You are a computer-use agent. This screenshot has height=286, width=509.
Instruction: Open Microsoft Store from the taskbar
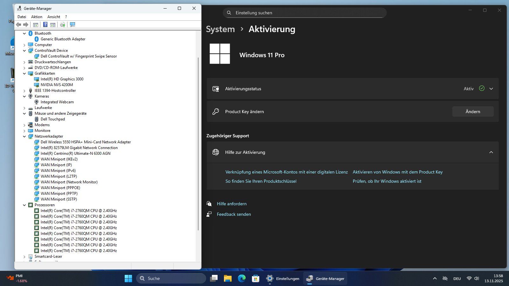256,278
